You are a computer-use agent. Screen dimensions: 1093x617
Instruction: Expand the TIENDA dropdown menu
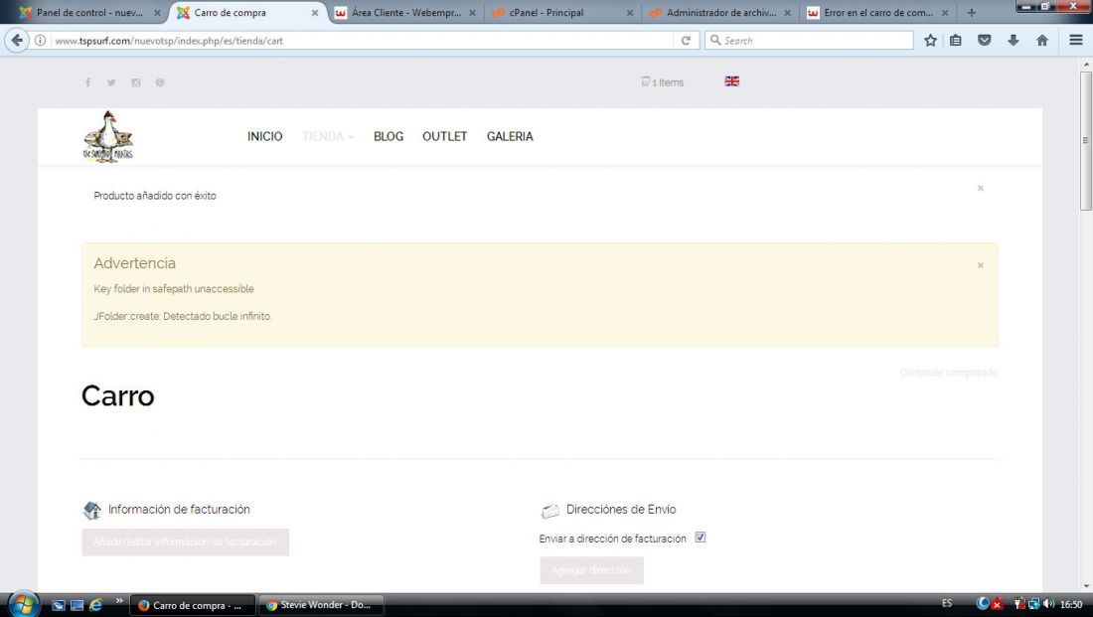point(328,137)
